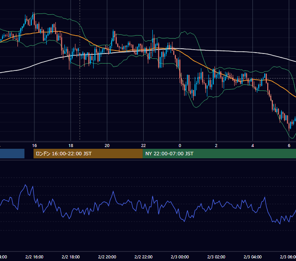Click the NY 22:00-07:00 JST session bar
The image size is (296, 261).
point(219,154)
